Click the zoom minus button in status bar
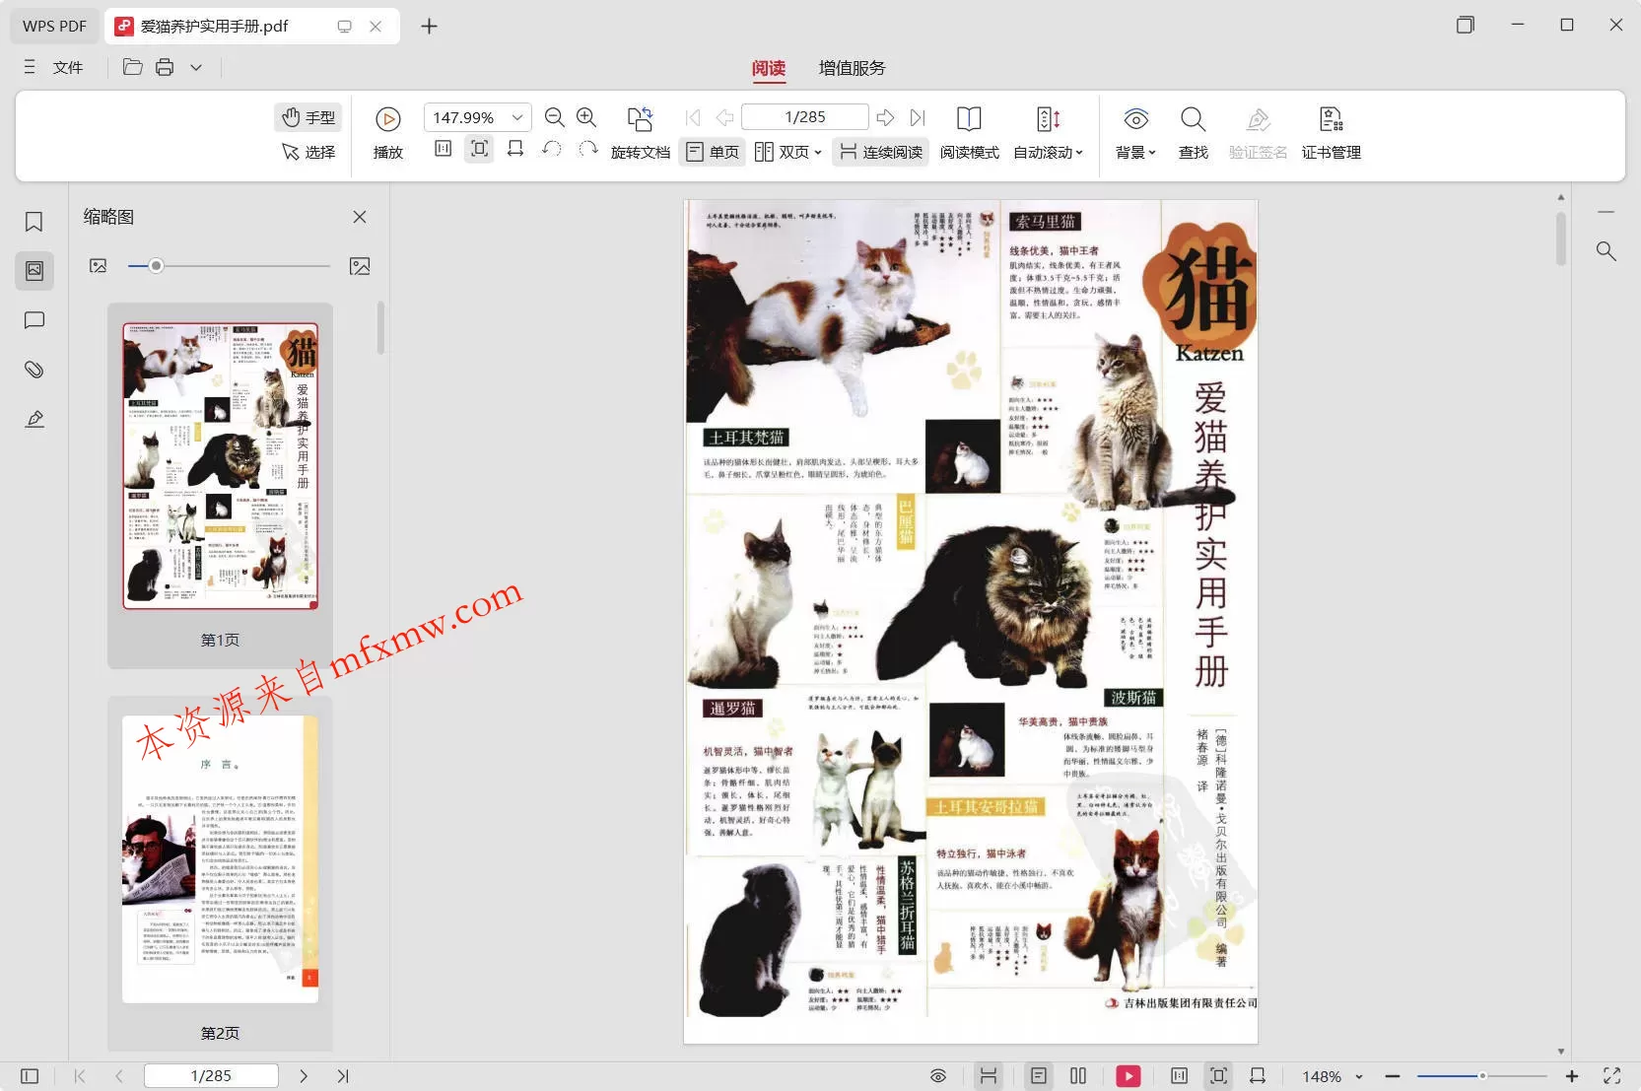Screen dimensions: 1641x1091 tap(1393, 1076)
